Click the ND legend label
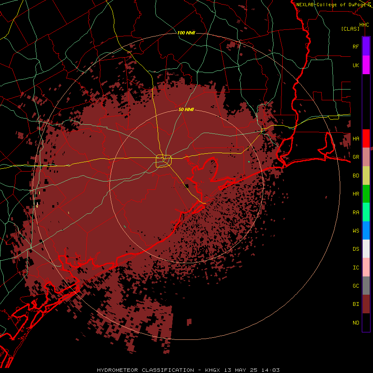This screenshot has height=373, width=373. click(356, 322)
